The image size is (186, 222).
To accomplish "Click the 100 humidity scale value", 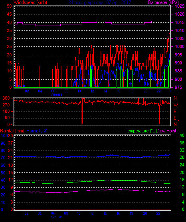I will pos(4,136).
